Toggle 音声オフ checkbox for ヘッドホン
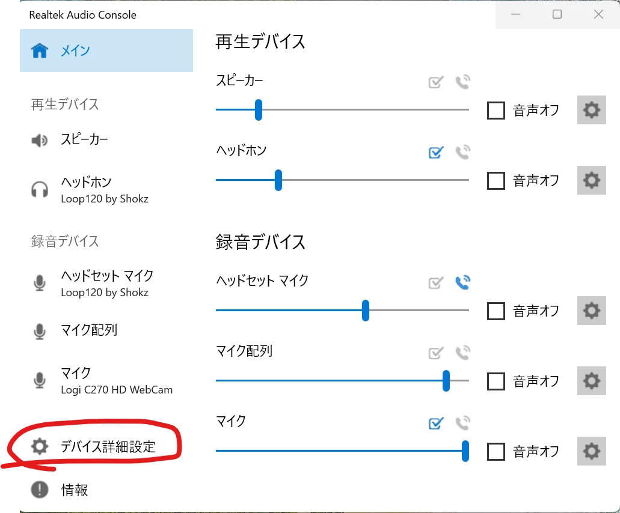620x513 pixels. 496,180
